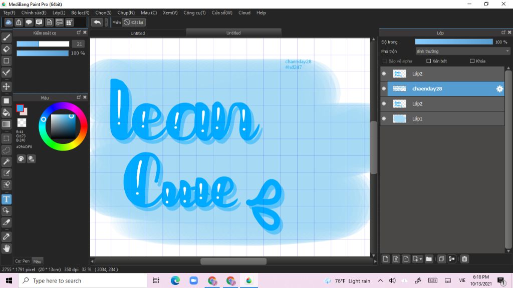Select the Magic Wand tool

[6, 161]
